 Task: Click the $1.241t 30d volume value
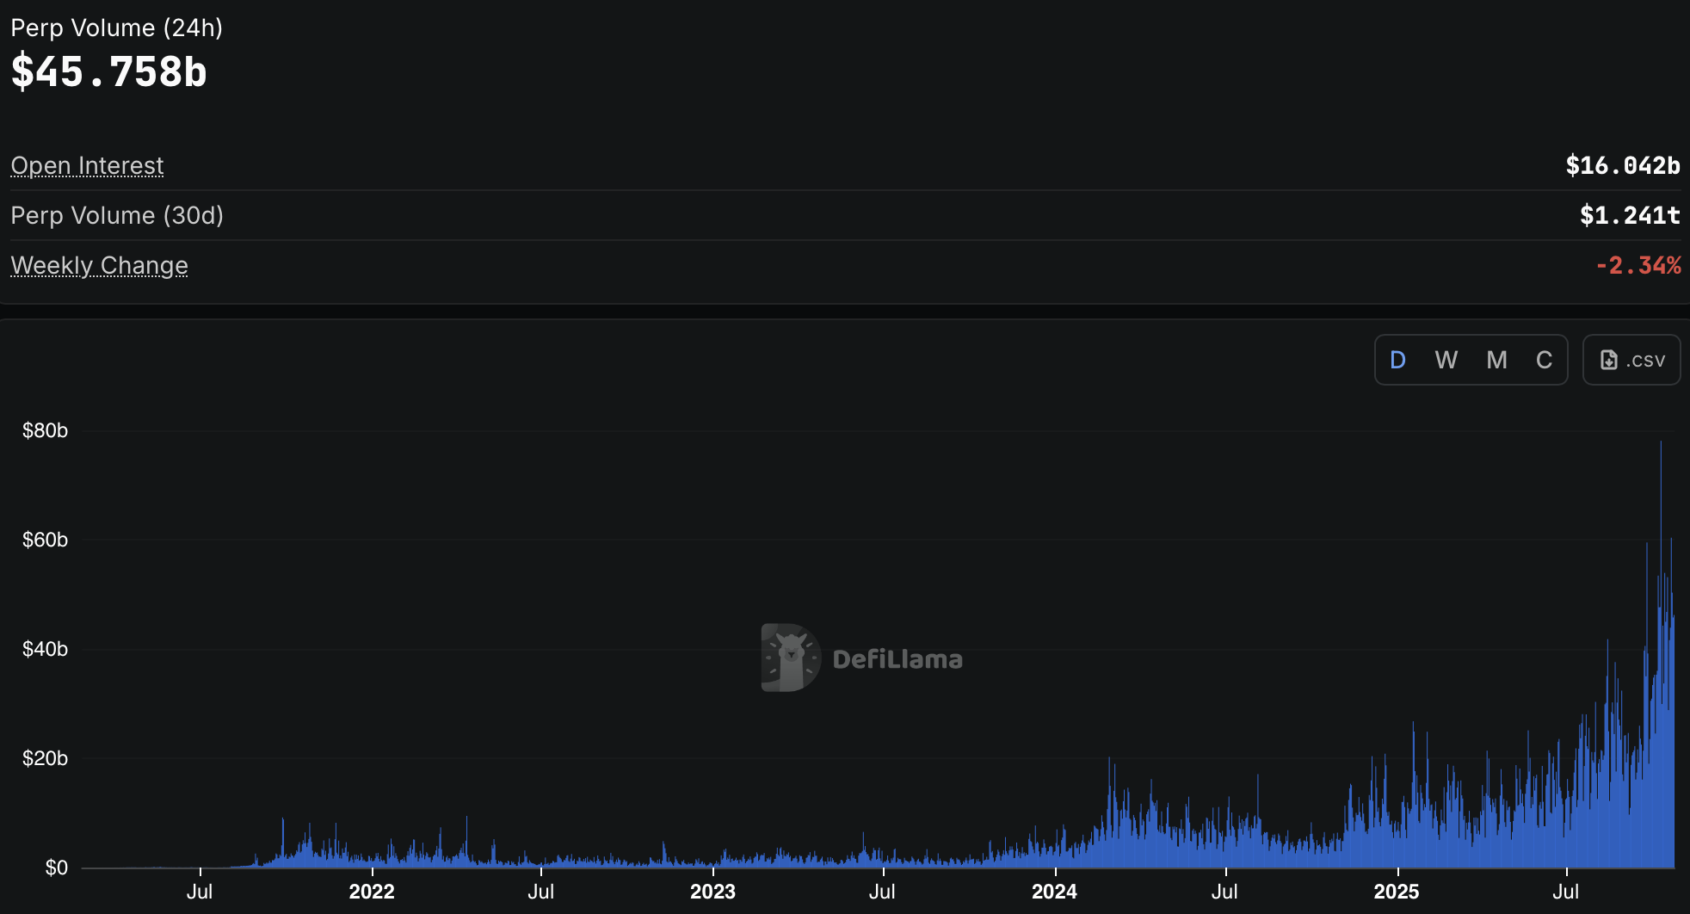click(x=1630, y=215)
